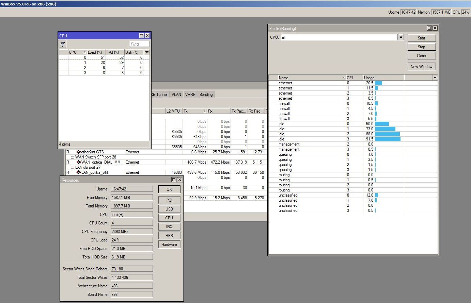
Task: Sort by IRQ (%) column header
Action: 115,52
